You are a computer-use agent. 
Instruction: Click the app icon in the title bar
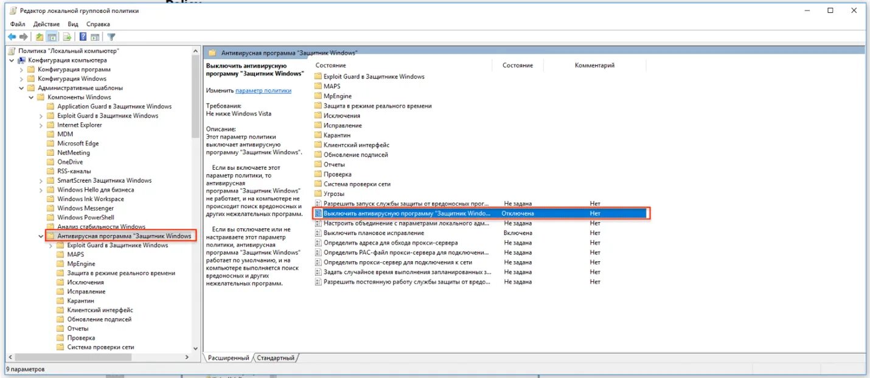click(x=12, y=11)
